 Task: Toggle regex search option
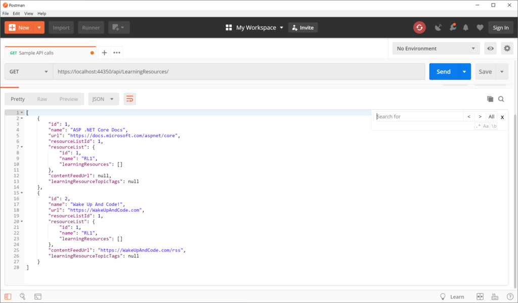478,126
